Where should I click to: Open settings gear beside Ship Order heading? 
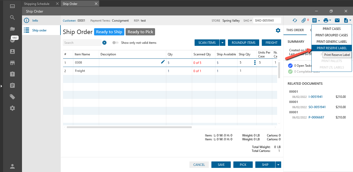pos(278,30)
